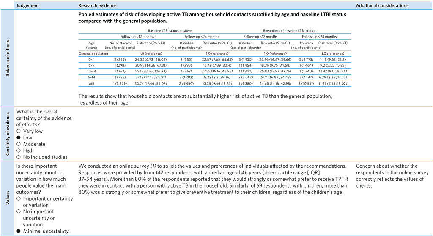Click risk ratio 12.92 (8.0; 20.86)
The width and height of the screenshot is (433, 236).
pos(333,71)
